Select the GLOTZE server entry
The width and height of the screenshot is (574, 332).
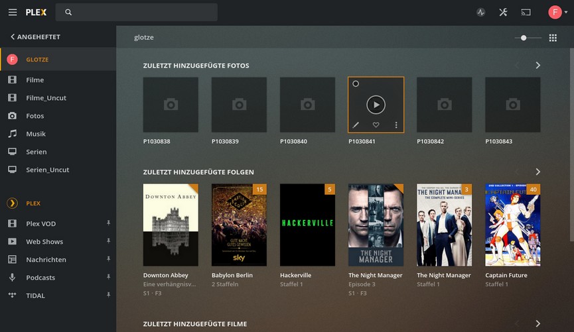tap(58, 59)
